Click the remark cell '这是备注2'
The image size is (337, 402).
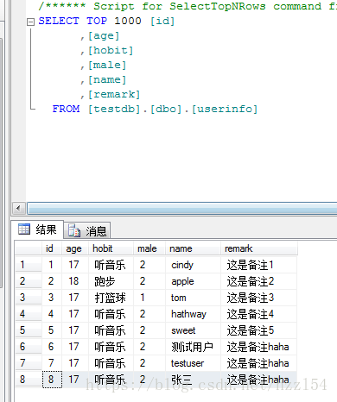click(259, 281)
